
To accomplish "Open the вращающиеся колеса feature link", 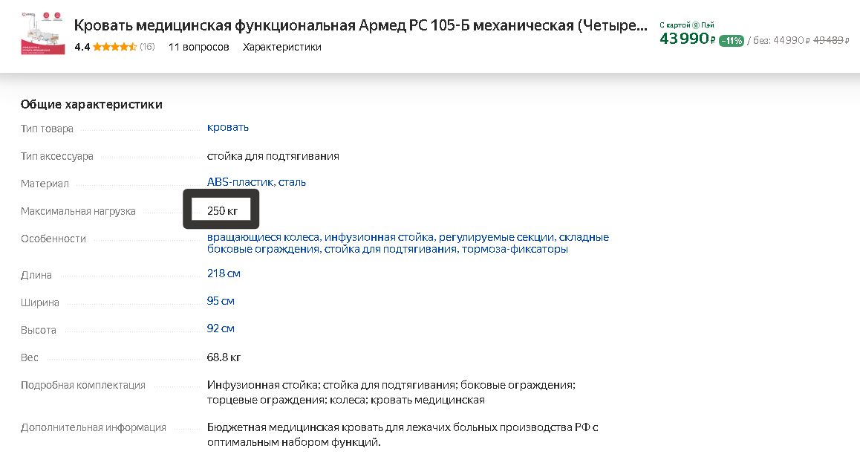I will point(263,237).
